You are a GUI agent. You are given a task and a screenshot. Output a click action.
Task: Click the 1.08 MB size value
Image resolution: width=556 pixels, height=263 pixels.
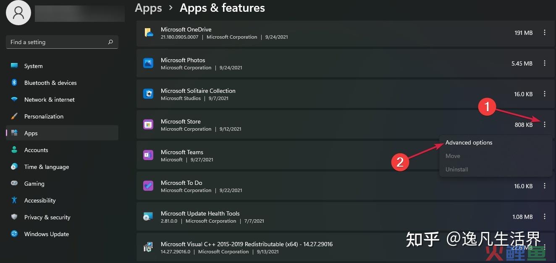523,217
